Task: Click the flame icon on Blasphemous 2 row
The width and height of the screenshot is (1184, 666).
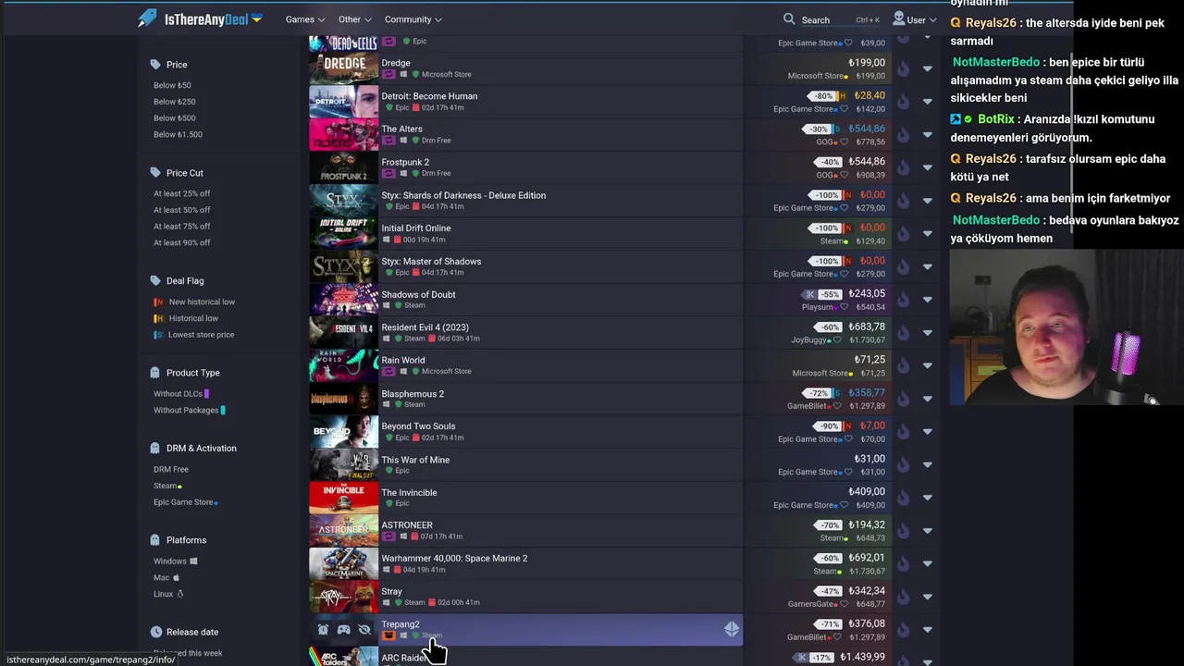Action: [902, 399]
